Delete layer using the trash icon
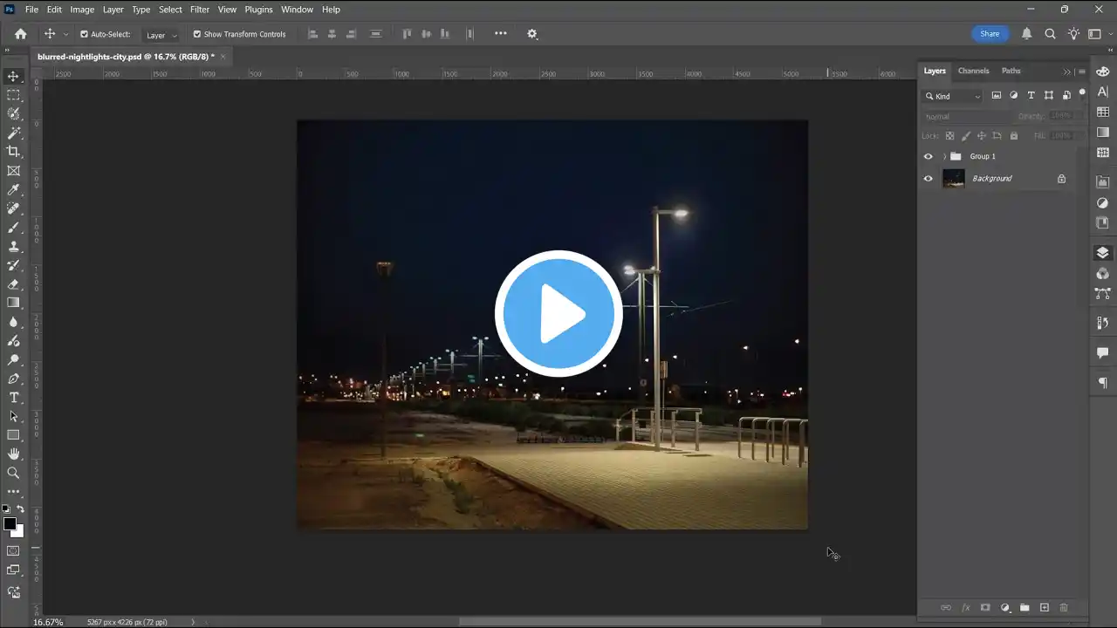Screen dimensions: 1117x628 (x=1064, y=607)
